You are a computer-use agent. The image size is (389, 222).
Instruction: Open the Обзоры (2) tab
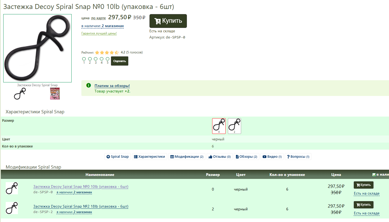point(247,157)
